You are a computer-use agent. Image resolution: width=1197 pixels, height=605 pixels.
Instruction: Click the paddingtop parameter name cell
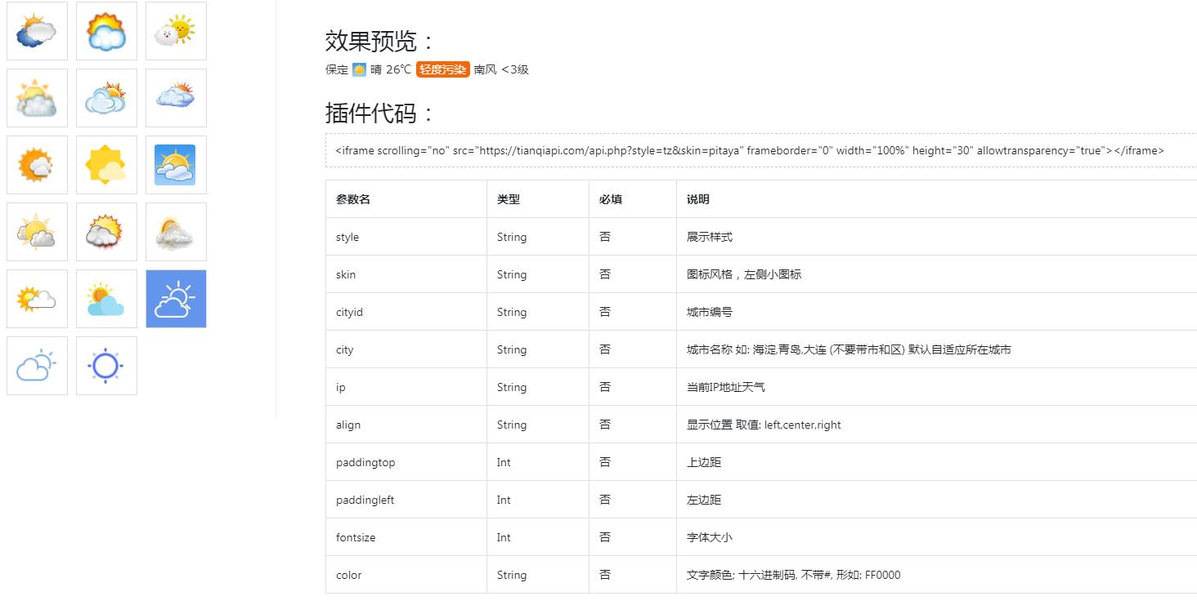406,462
